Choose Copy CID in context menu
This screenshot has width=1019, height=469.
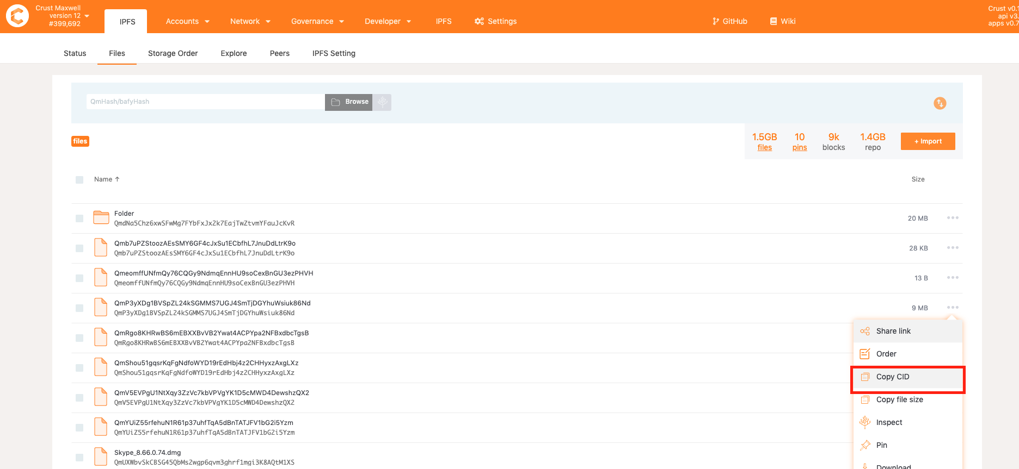tap(892, 377)
